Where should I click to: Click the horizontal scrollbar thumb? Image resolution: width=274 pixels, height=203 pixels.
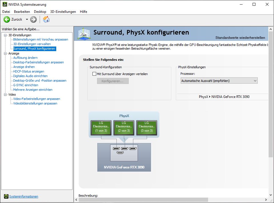(143, 200)
